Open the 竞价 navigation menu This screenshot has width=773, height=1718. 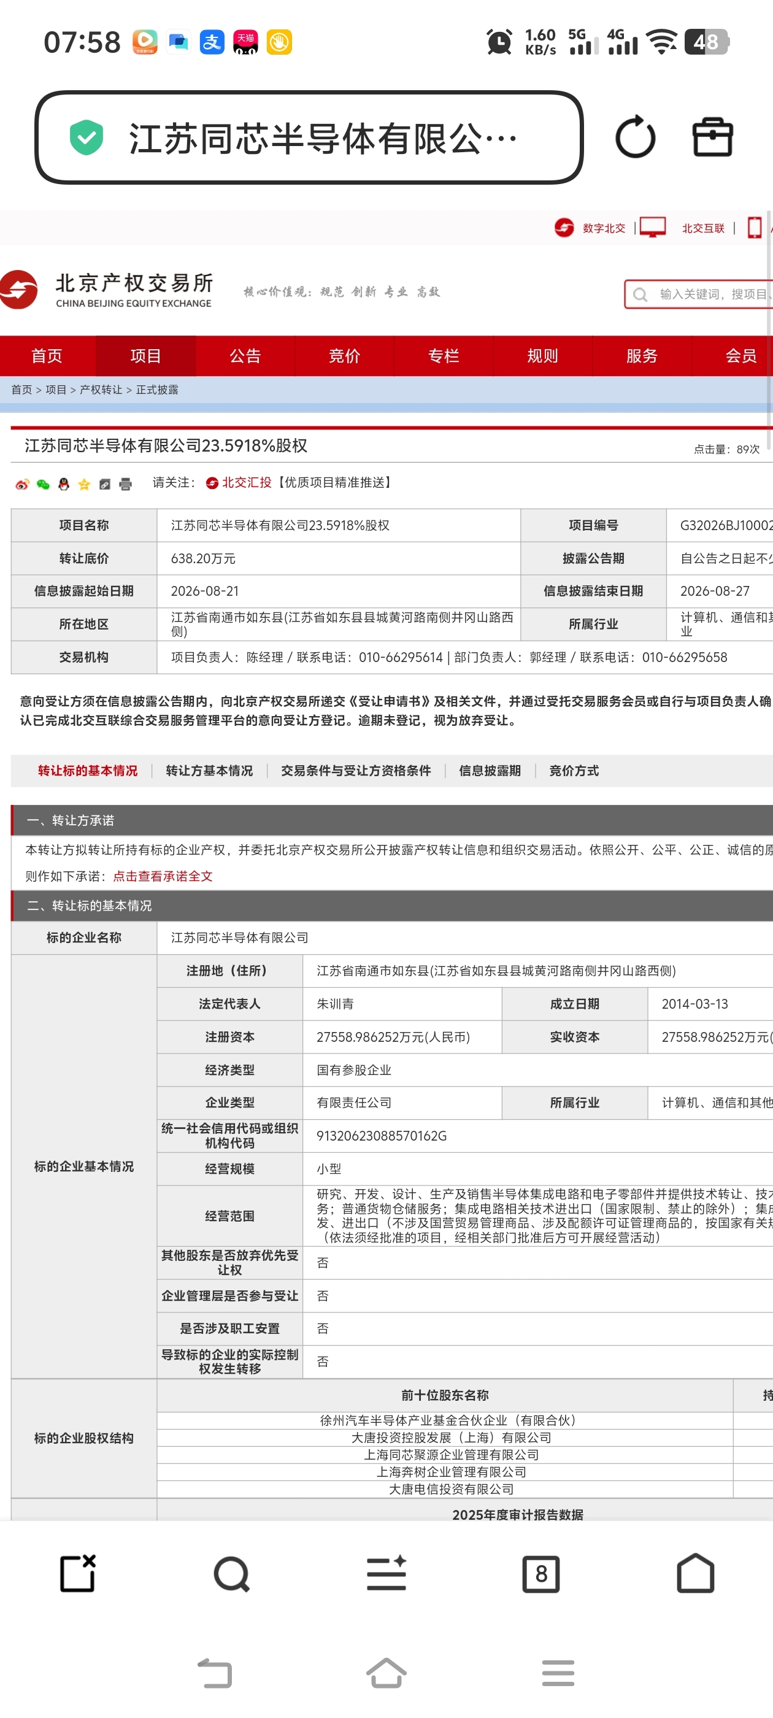point(344,355)
